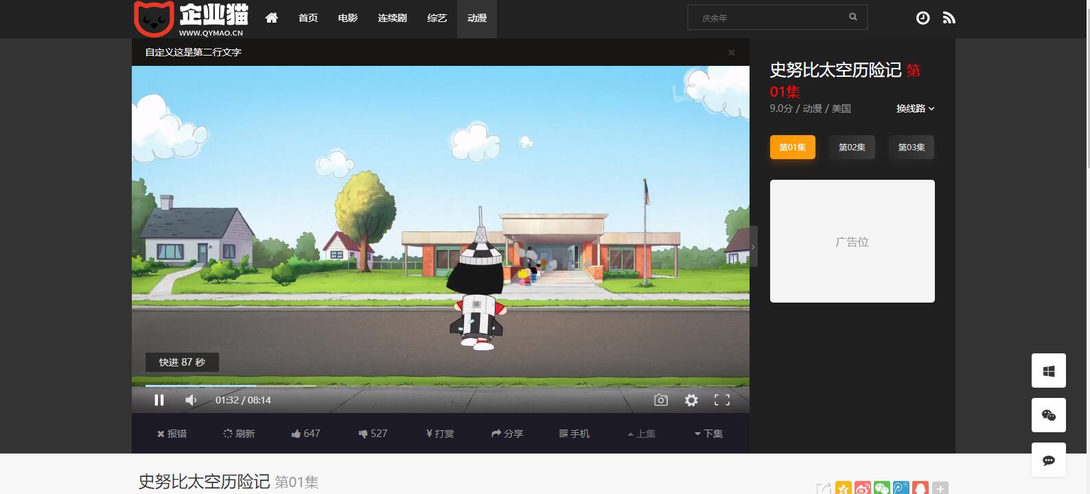Click the search magnifier icon
Screen dimensions: 1090x494
[853, 17]
